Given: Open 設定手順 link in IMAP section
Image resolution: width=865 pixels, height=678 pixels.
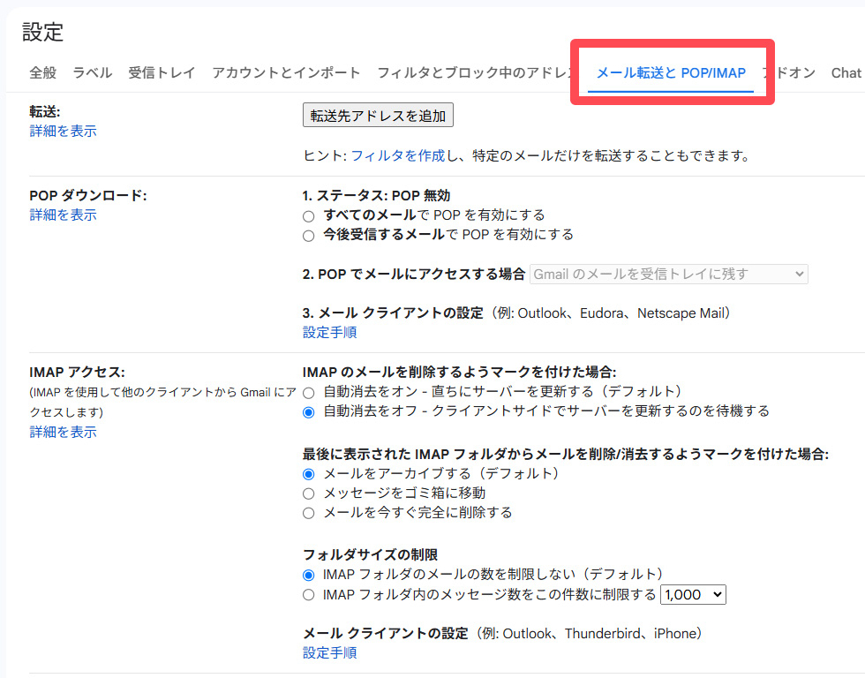Looking at the screenshot, I should (330, 652).
